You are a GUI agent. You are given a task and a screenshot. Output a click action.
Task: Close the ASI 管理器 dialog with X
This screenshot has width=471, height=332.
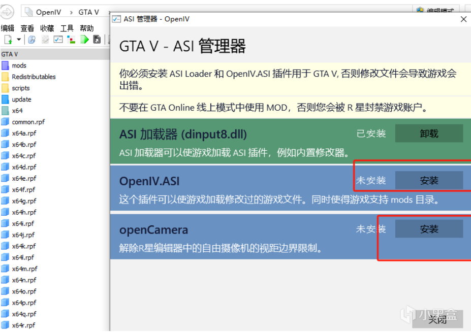(x=463, y=19)
